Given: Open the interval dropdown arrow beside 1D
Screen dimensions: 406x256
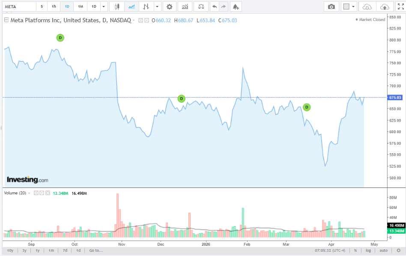Looking at the screenshot, I should pos(104,6).
